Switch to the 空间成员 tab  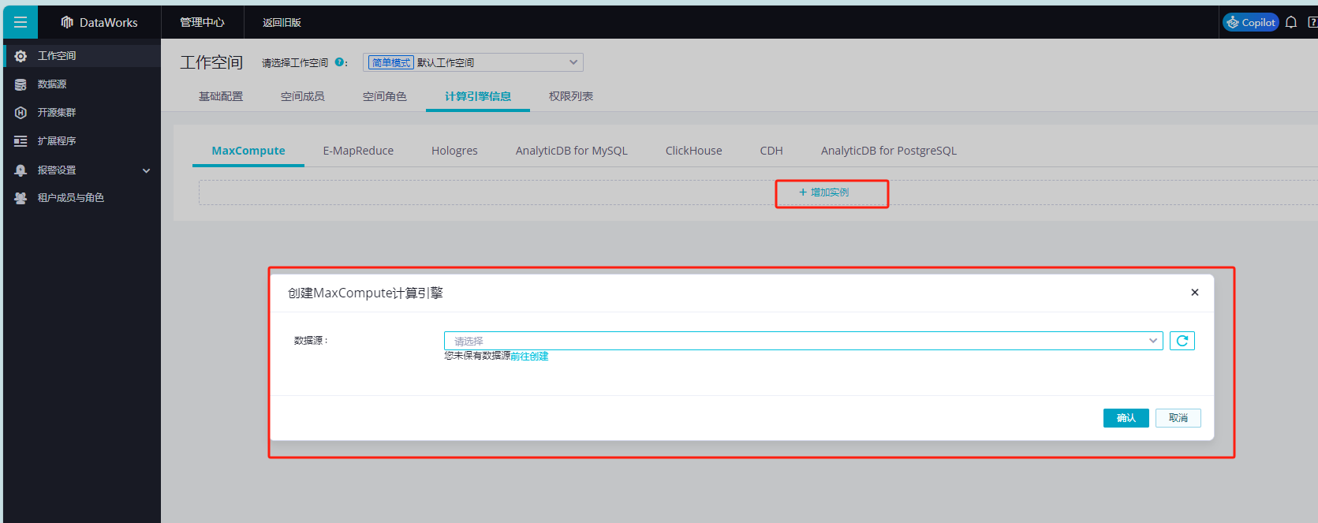click(303, 96)
